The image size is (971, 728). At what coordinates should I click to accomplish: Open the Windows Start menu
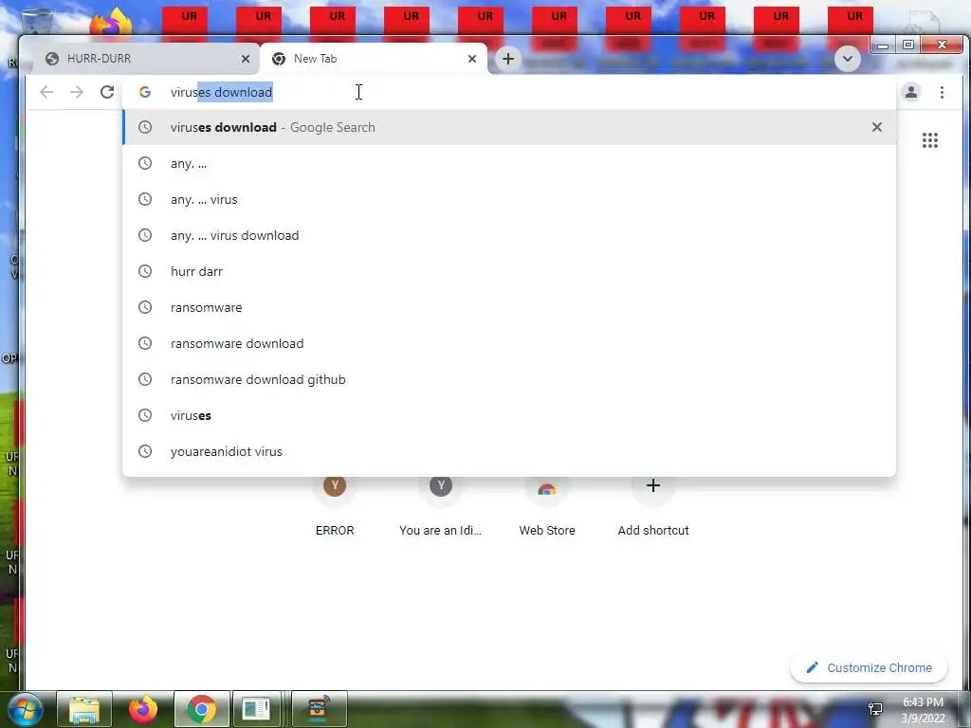(x=24, y=709)
